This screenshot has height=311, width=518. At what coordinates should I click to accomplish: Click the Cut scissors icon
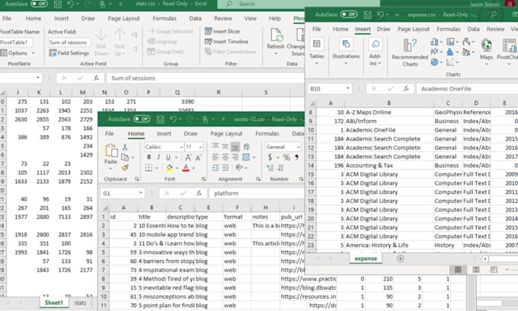(x=125, y=147)
